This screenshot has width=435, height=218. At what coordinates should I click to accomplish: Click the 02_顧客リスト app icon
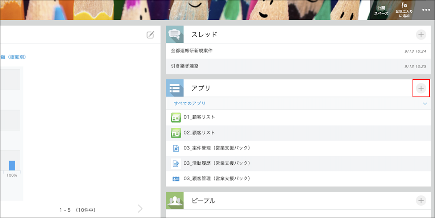point(176,133)
